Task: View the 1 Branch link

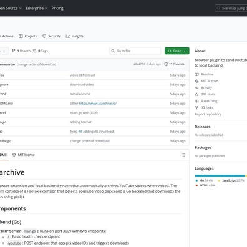Action: (21, 51)
